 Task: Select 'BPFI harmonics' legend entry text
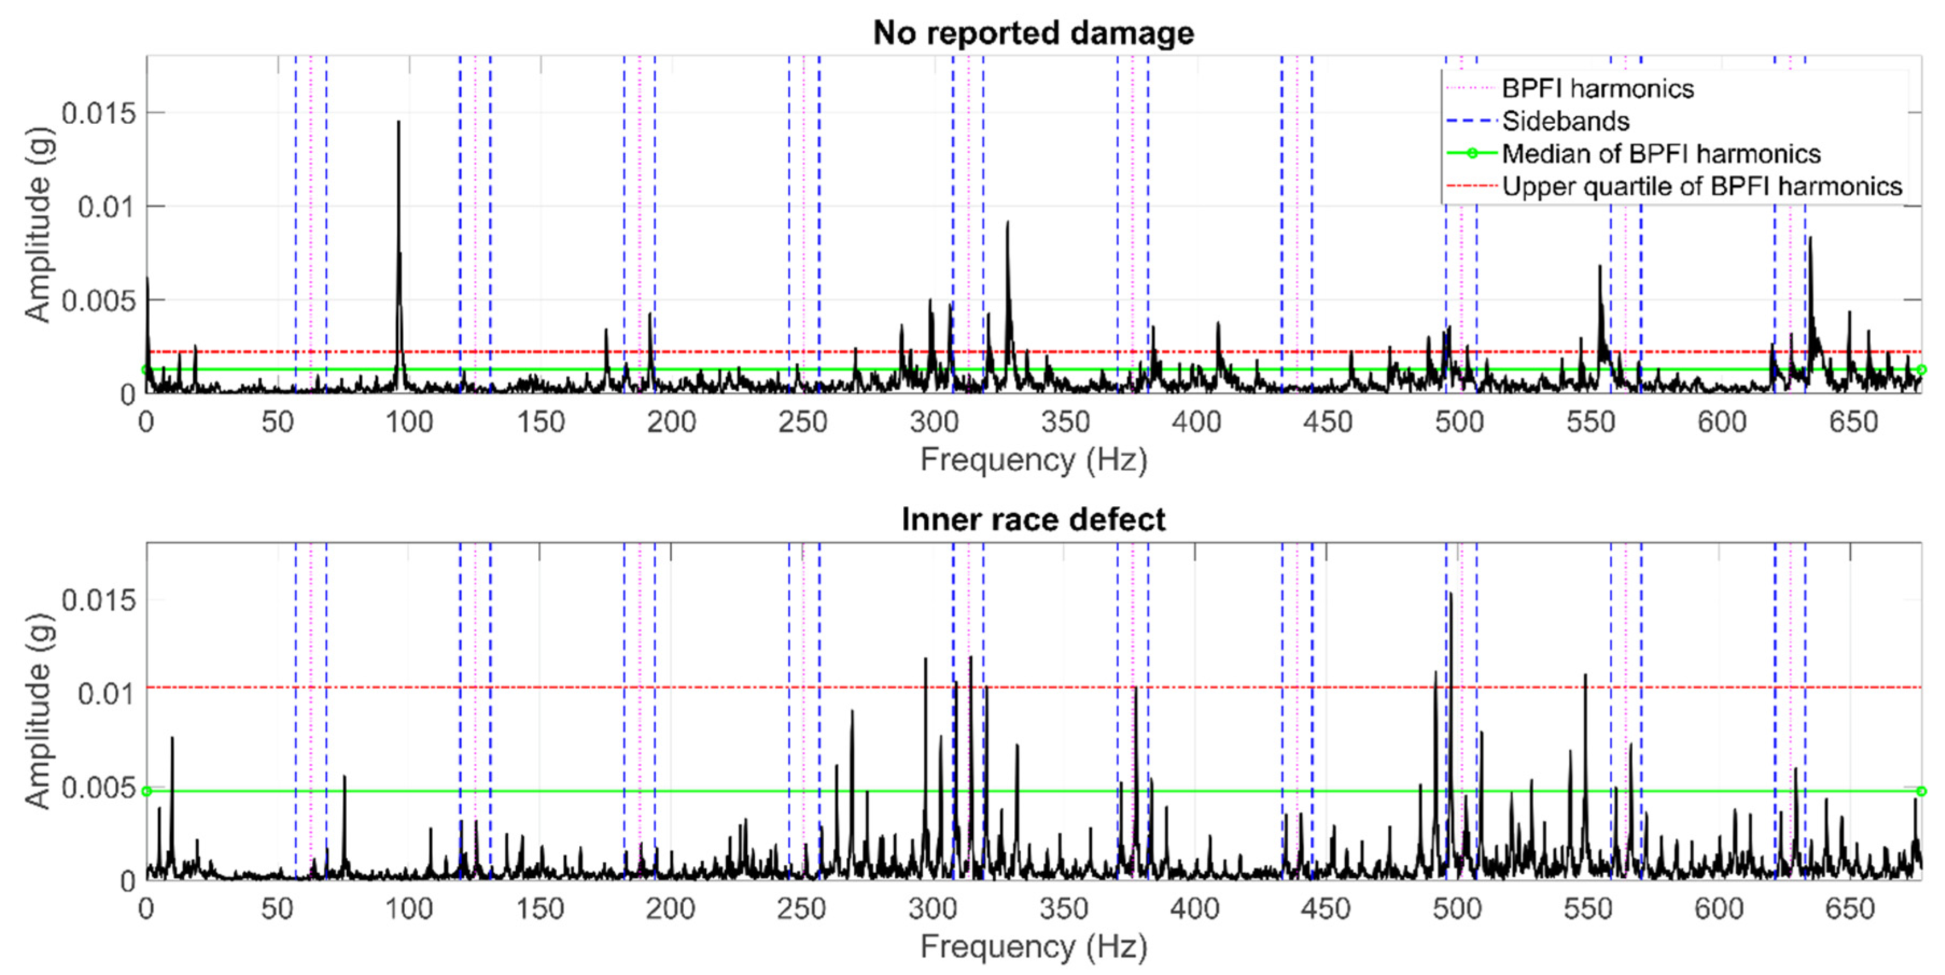[1597, 89]
